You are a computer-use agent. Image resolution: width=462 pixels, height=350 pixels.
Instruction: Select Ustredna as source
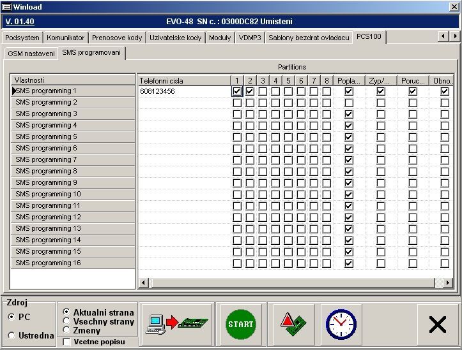[x=12, y=335]
